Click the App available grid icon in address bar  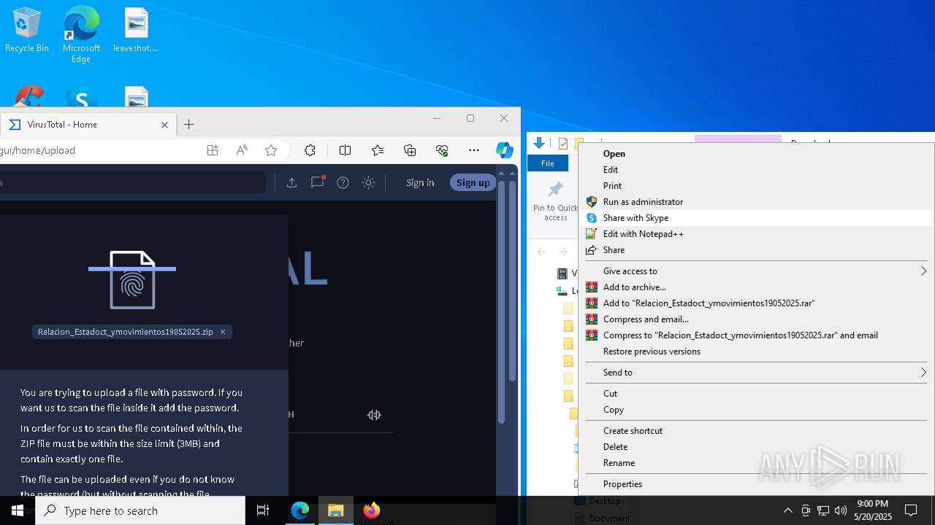click(213, 150)
